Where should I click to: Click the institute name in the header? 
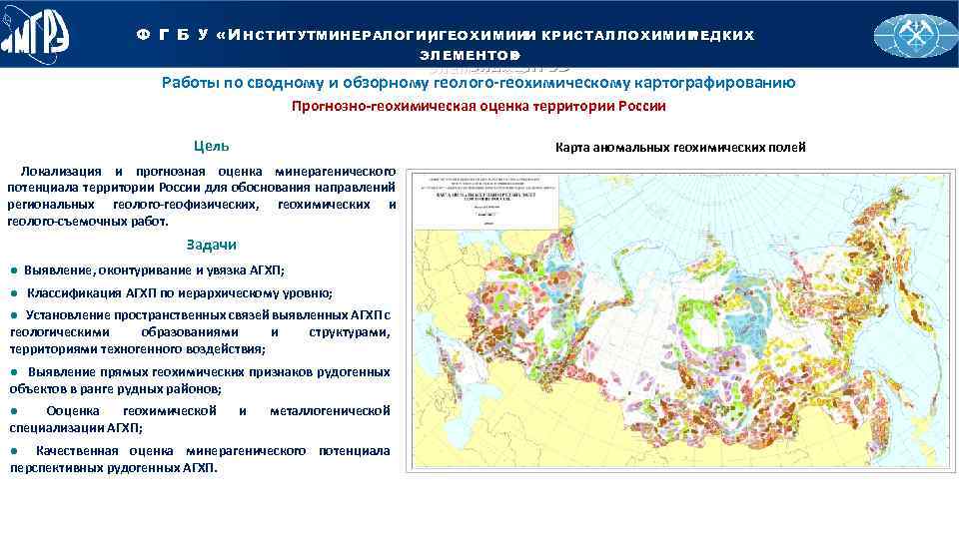(446, 45)
